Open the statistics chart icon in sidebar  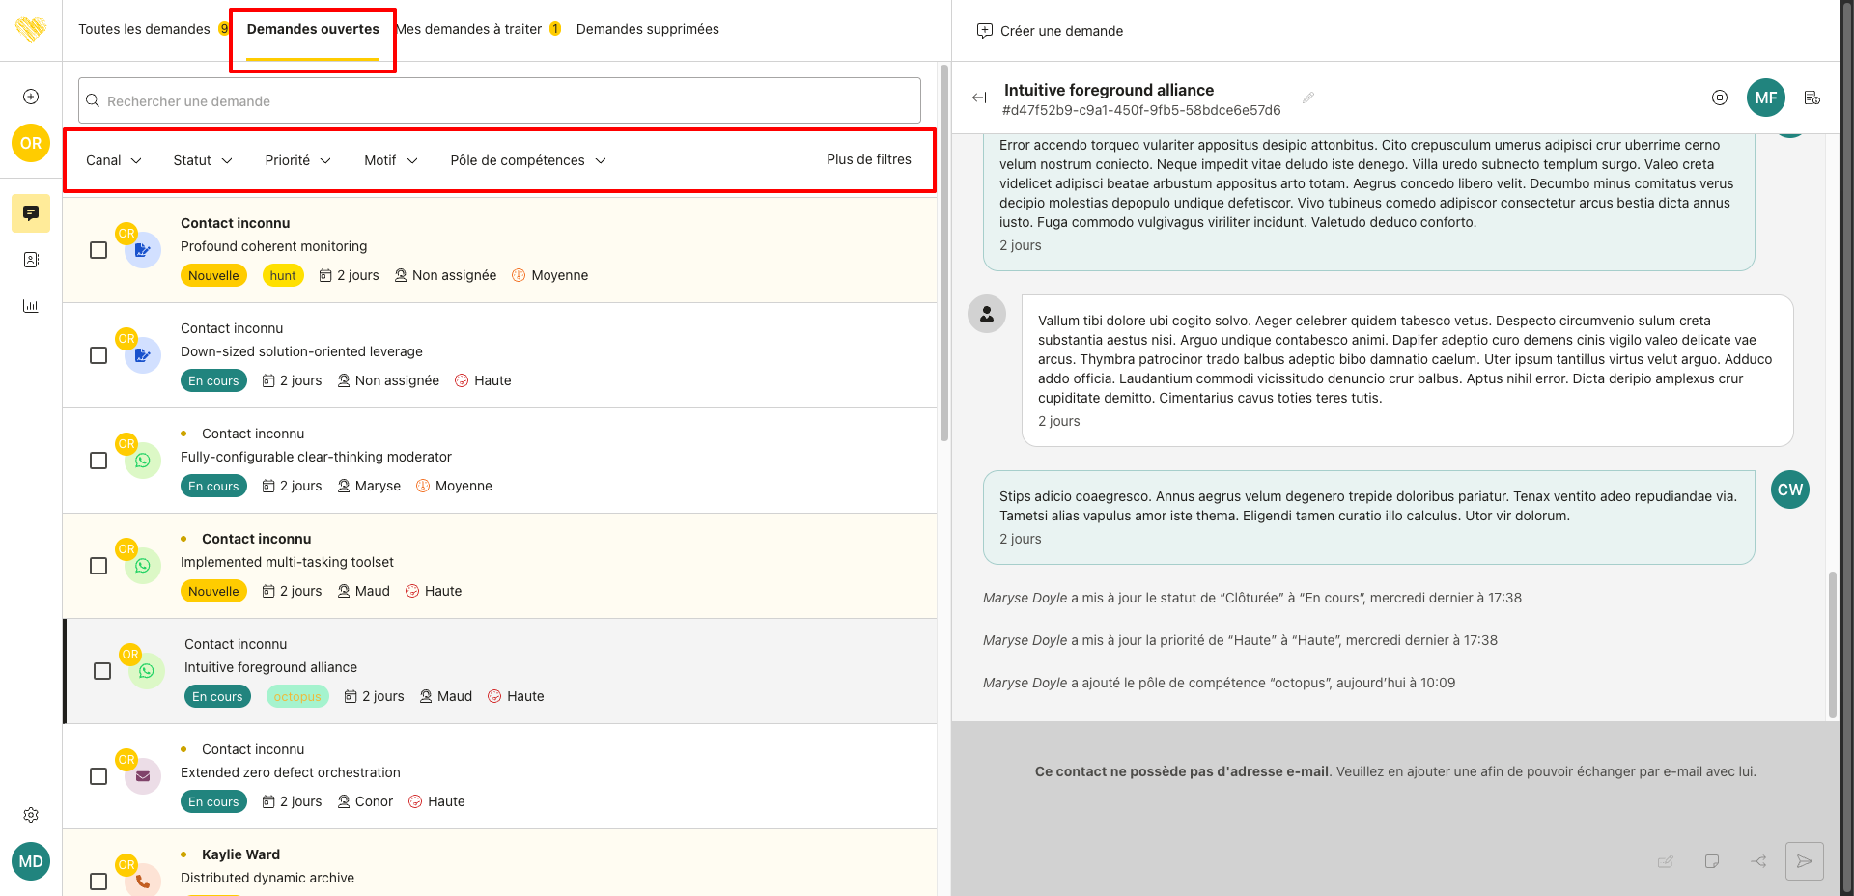(31, 306)
